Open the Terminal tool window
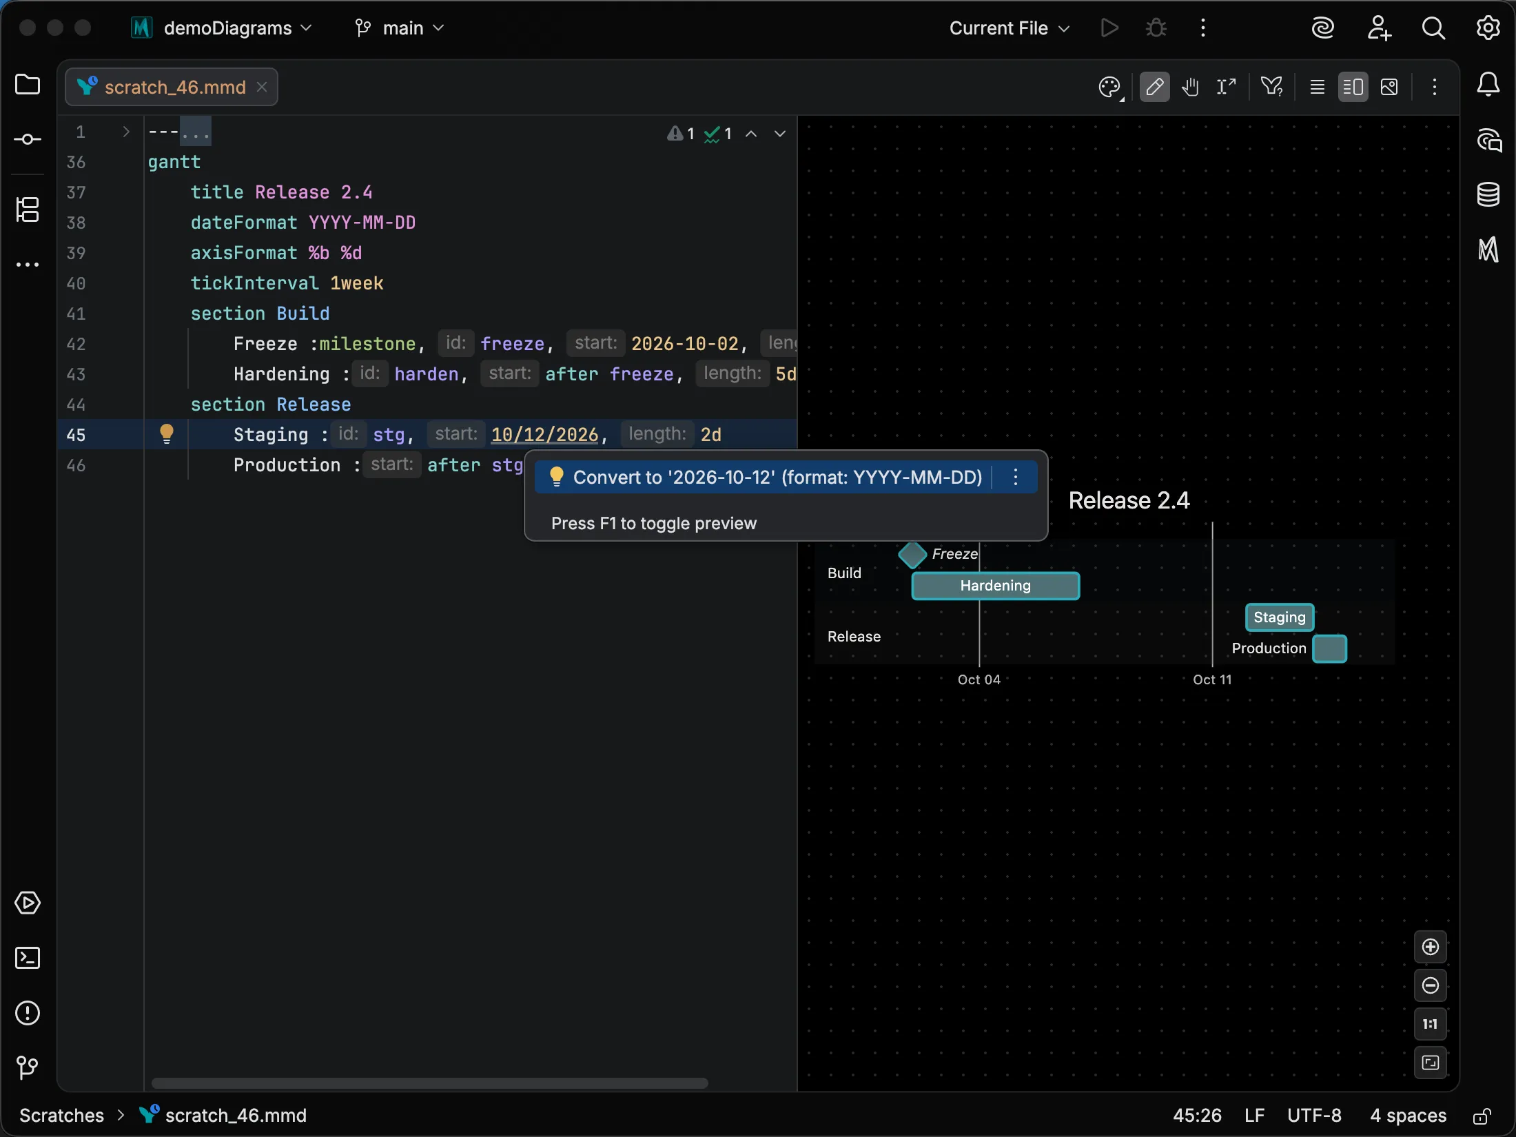The image size is (1516, 1137). tap(28, 958)
